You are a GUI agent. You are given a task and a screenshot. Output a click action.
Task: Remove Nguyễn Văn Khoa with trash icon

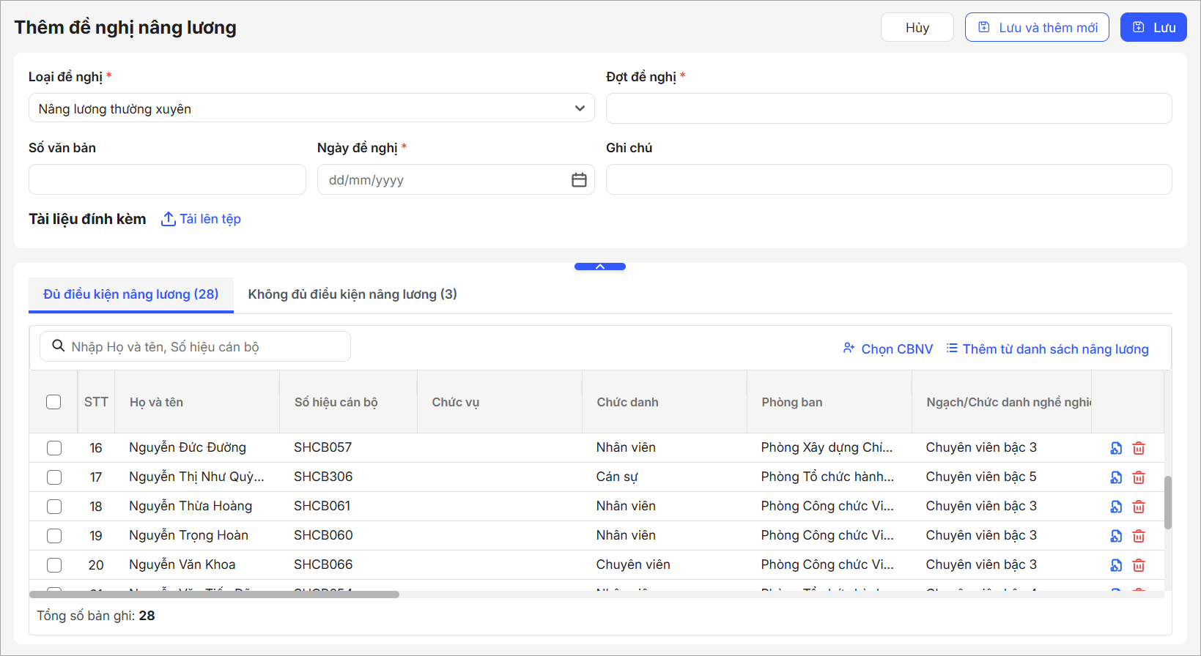pos(1139,565)
